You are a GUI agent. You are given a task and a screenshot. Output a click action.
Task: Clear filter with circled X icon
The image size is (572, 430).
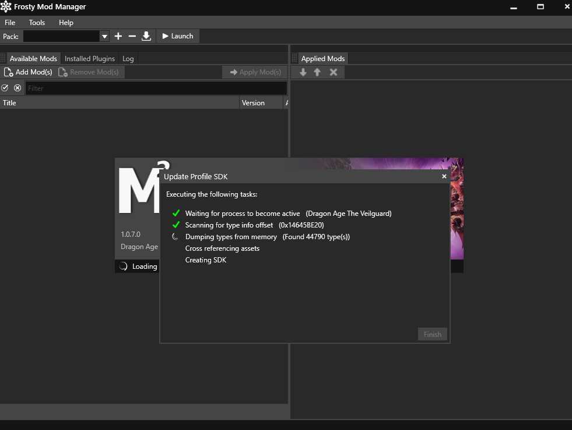17,88
